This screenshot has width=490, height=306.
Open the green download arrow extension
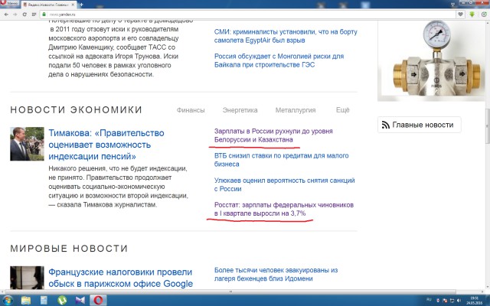[x=472, y=15]
